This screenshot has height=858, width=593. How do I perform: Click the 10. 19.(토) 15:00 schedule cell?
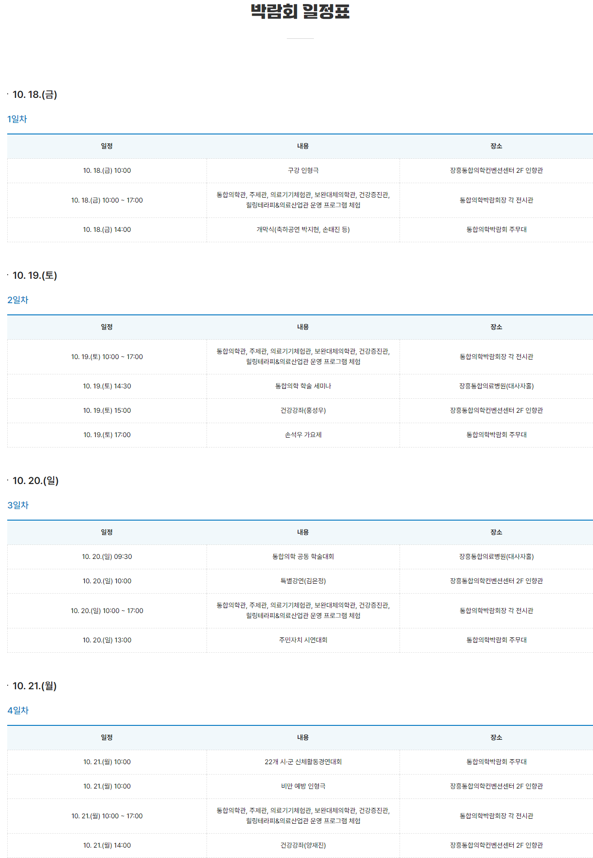[x=107, y=411]
